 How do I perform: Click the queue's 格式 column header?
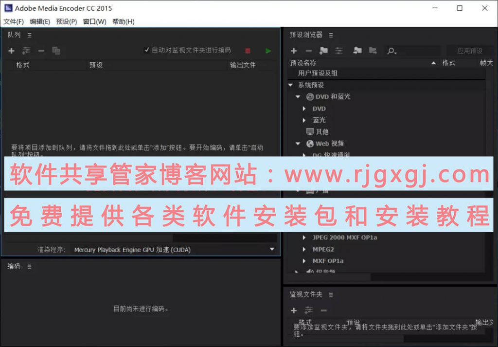click(x=23, y=65)
